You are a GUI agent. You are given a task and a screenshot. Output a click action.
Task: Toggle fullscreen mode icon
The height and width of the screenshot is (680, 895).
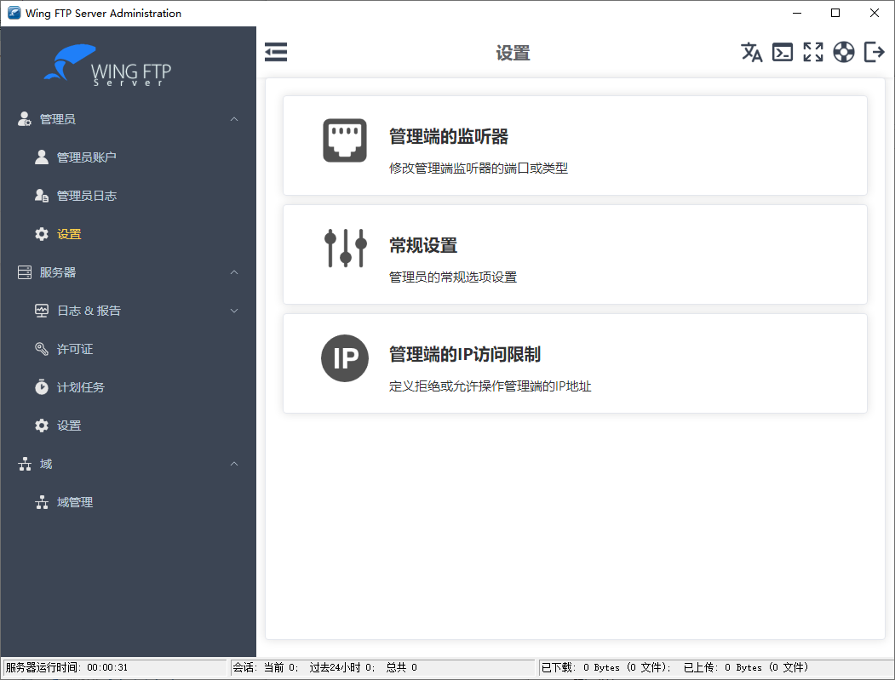(813, 52)
